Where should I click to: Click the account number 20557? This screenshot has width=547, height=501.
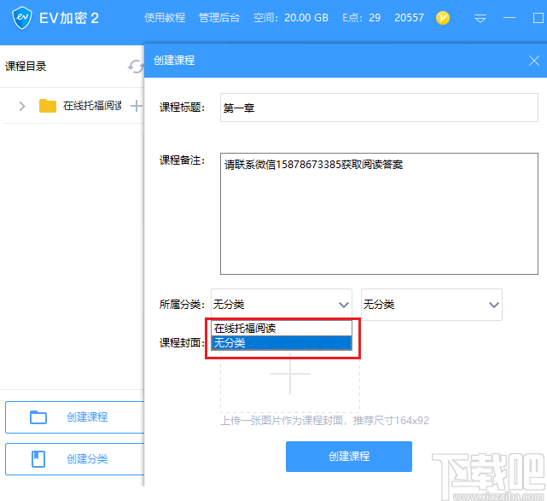tap(409, 17)
